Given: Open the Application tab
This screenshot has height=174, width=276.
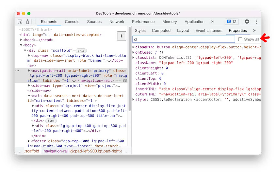Looking at the screenshot, I should (x=194, y=22).
